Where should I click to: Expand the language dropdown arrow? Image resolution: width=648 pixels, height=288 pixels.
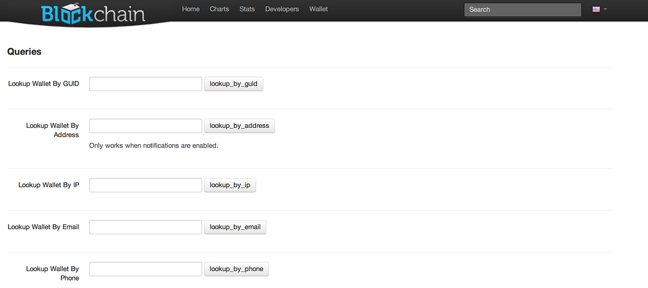[x=605, y=9]
